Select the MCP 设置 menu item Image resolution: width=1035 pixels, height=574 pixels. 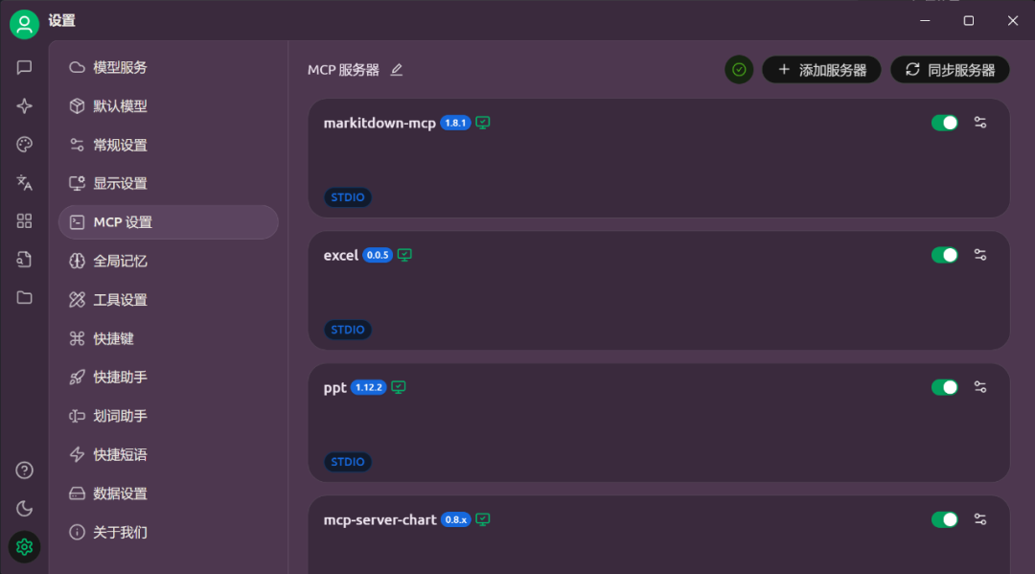pos(169,222)
